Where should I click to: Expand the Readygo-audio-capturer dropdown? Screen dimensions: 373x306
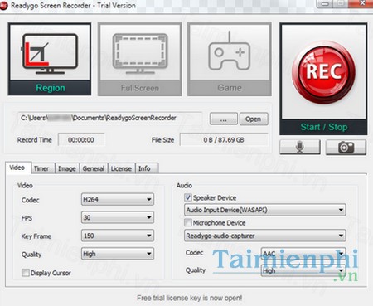pyautogui.click(x=264, y=236)
